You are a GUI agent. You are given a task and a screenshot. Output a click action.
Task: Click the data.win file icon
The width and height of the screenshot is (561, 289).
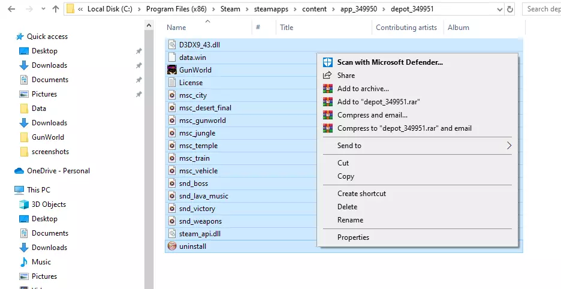[x=172, y=58]
